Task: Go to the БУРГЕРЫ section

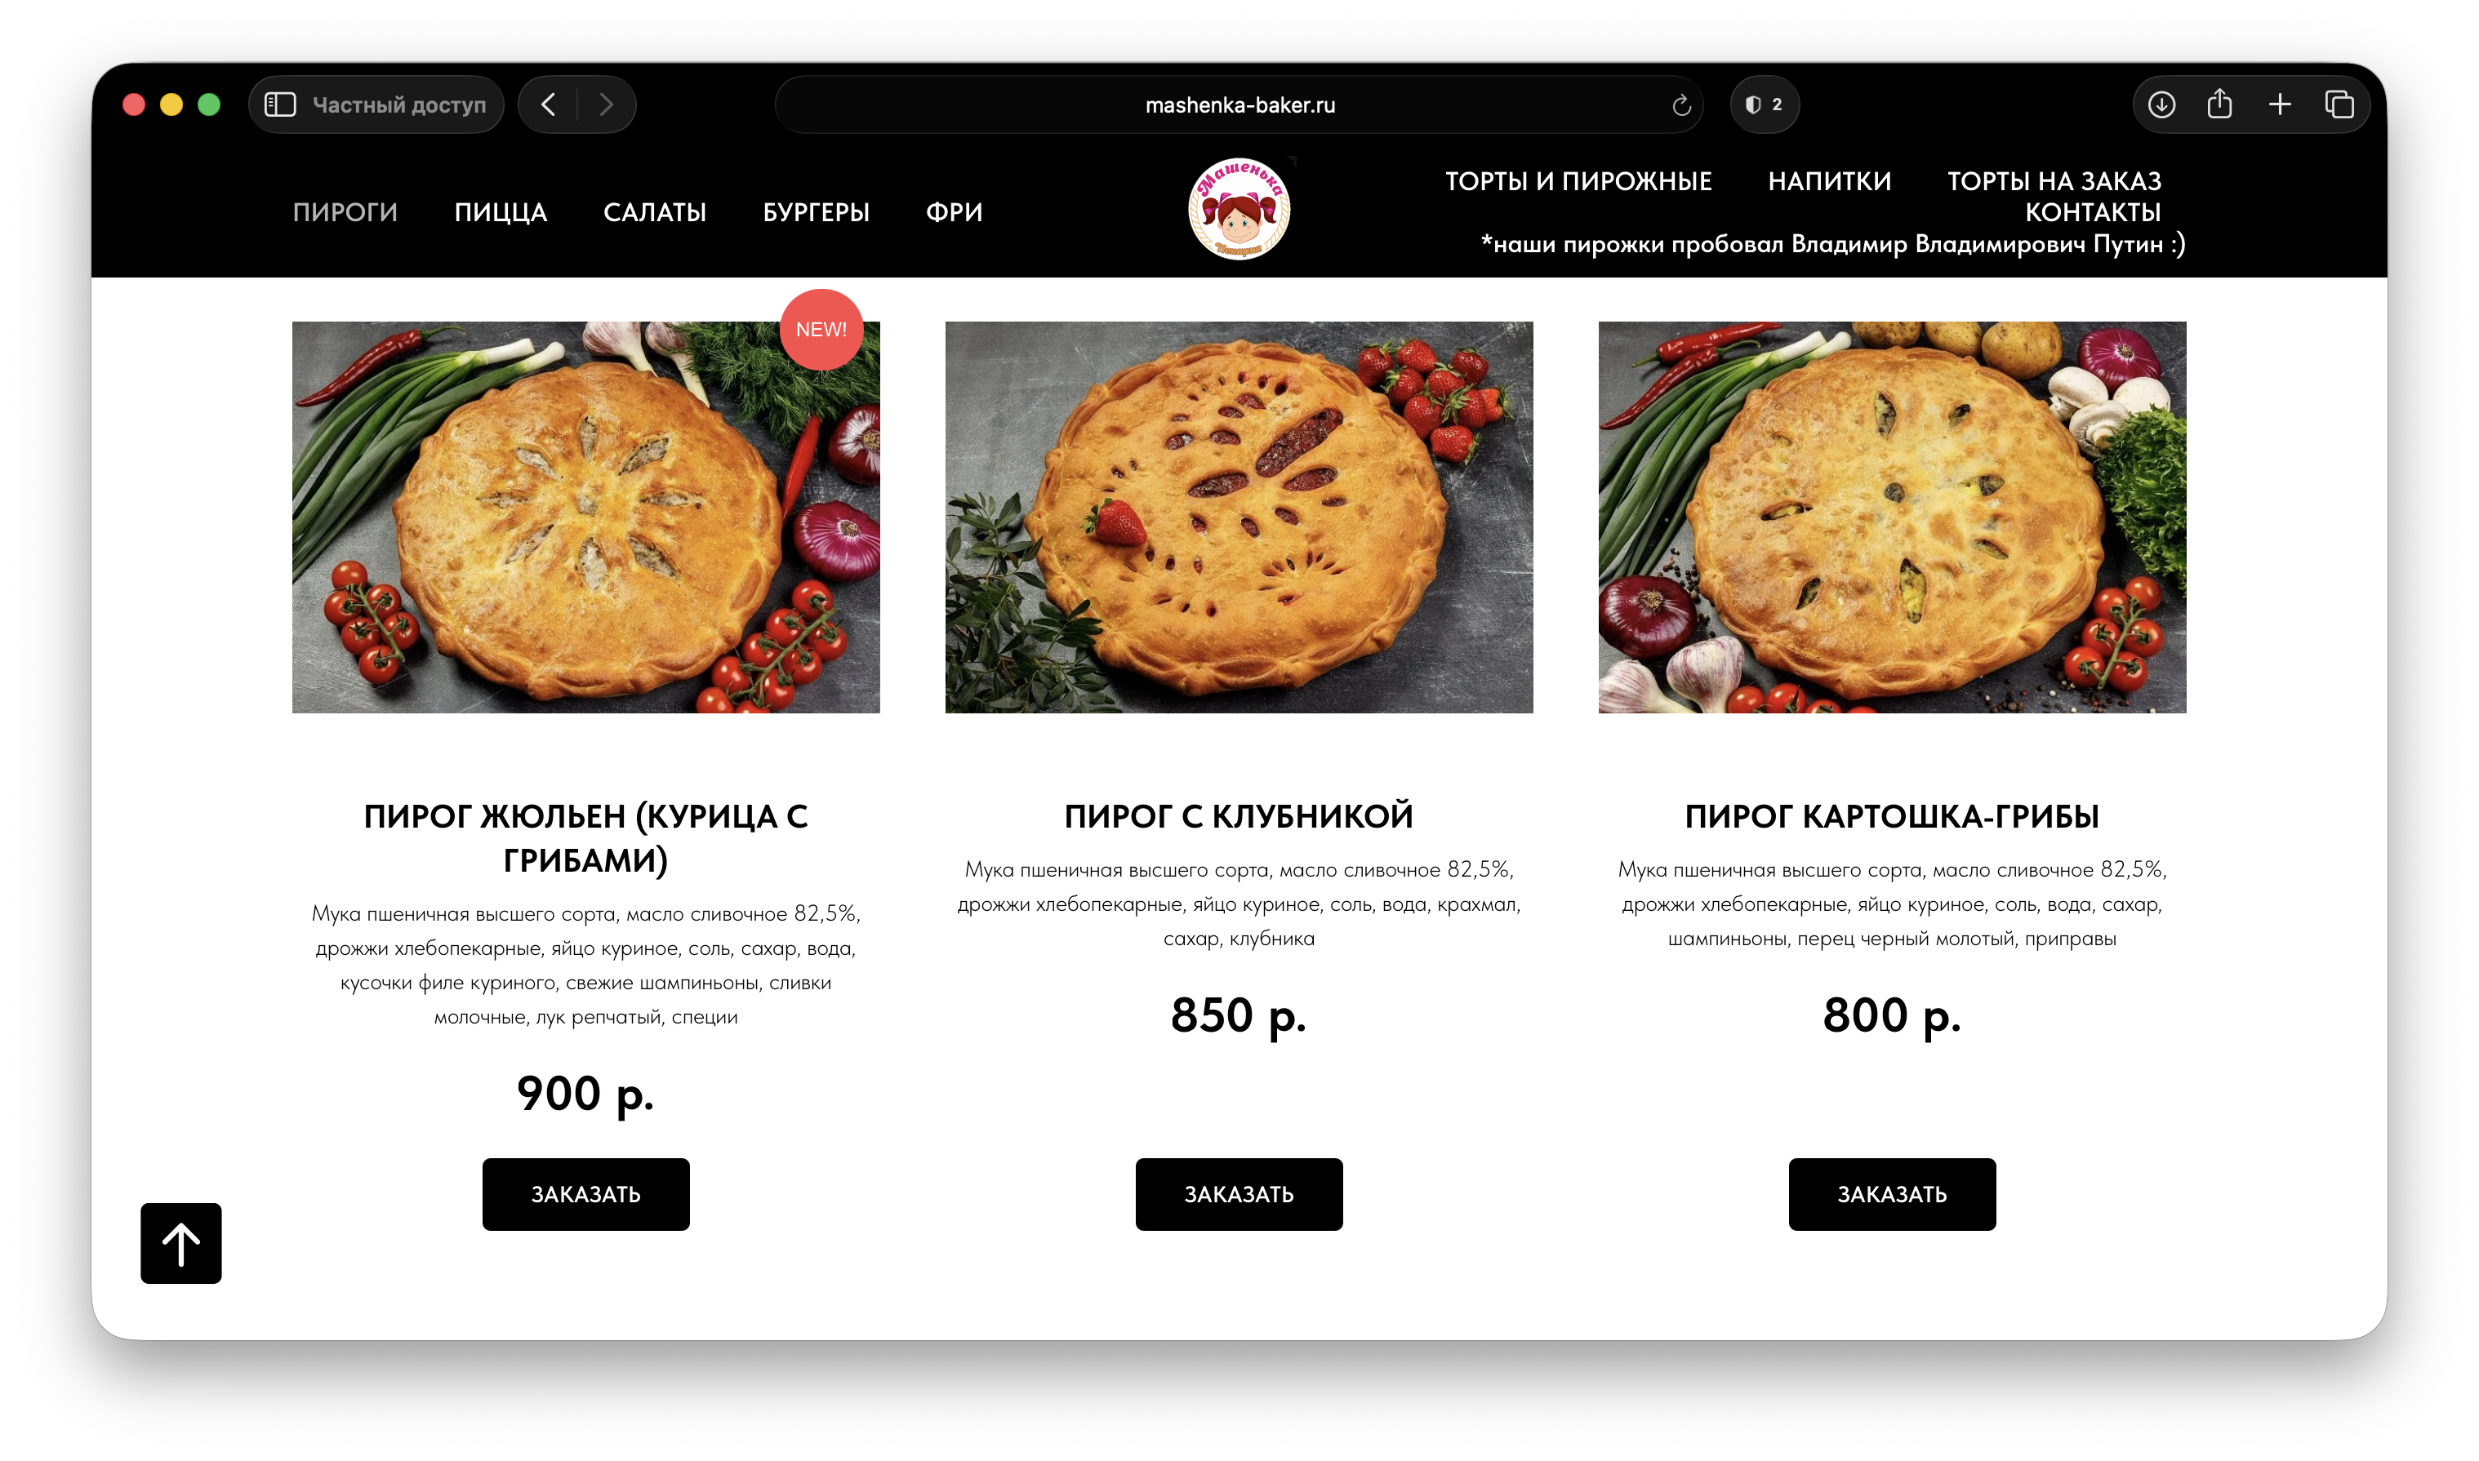Action: click(x=817, y=211)
